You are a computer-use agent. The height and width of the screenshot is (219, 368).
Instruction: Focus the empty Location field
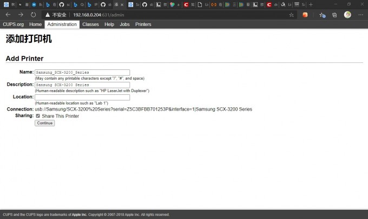point(82,97)
